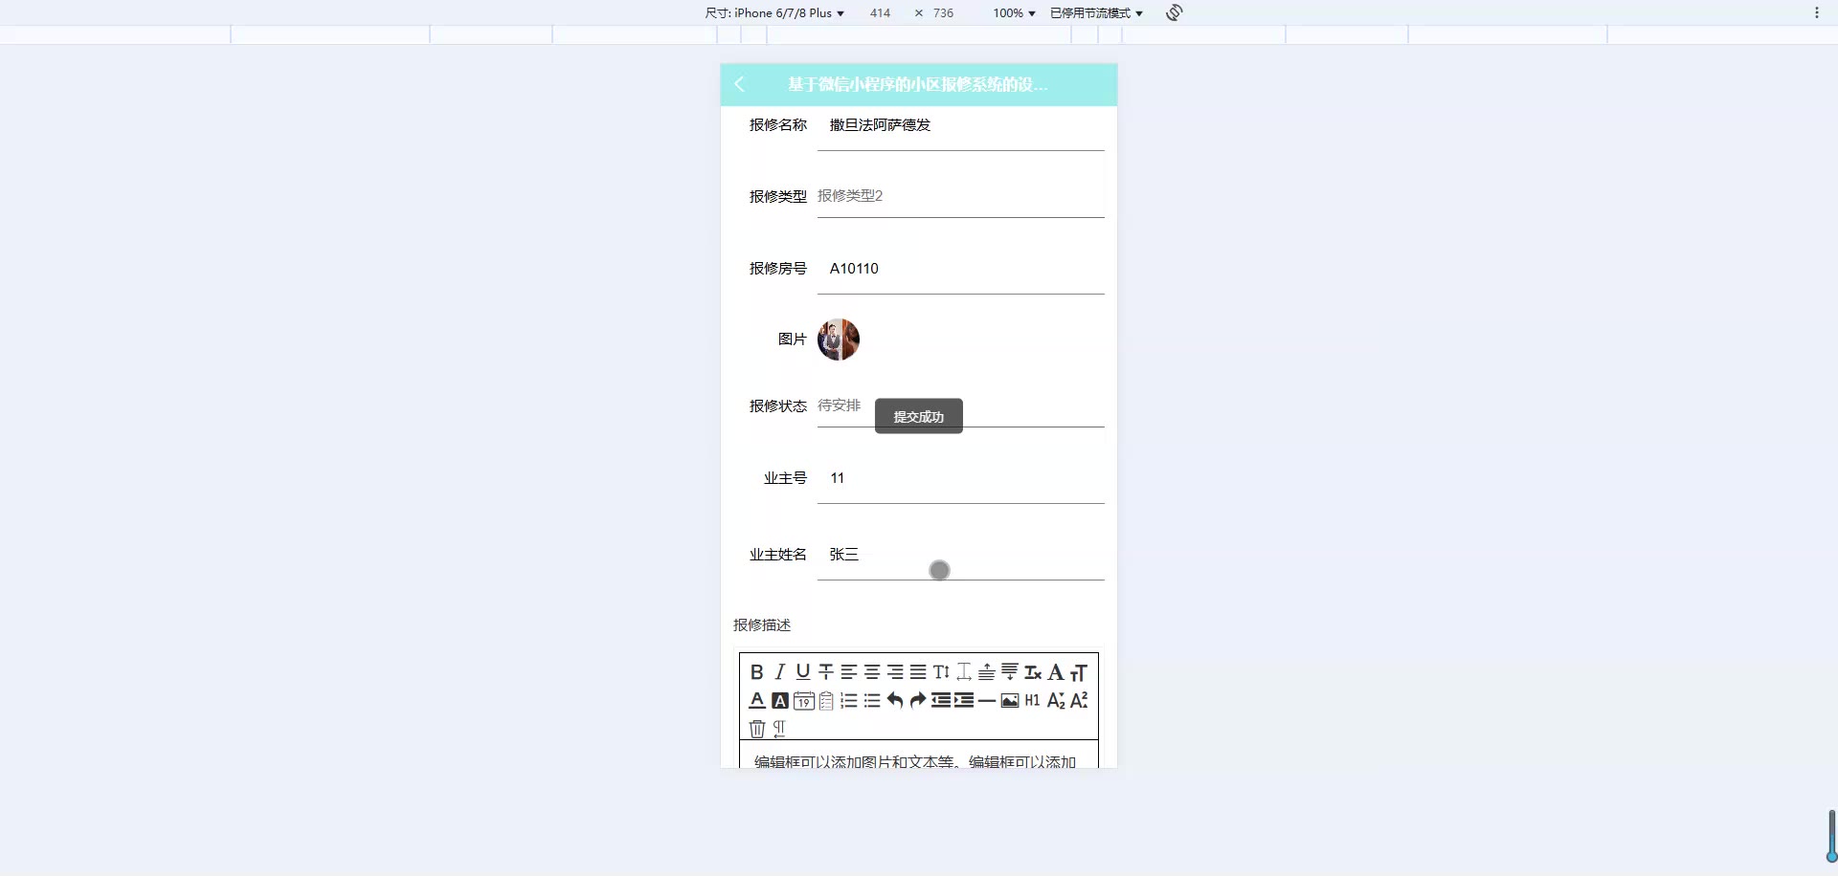
Task: Click the redo arrow icon
Action: tap(917, 701)
